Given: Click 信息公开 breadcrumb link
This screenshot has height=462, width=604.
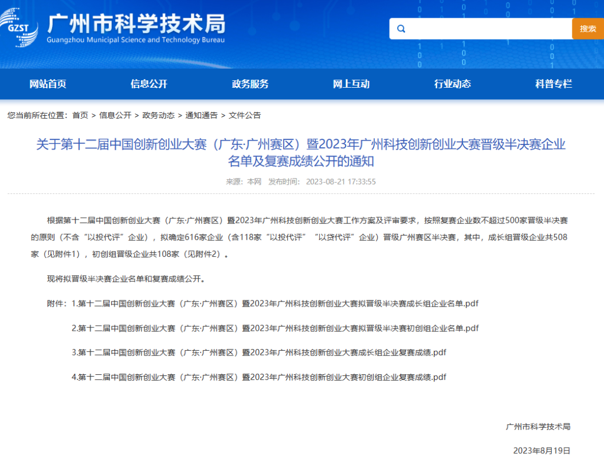Looking at the screenshot, I should point(115,115).
